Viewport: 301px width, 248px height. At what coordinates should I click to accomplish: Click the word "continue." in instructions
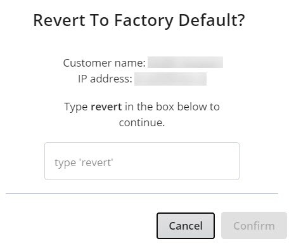pos(142,122)
